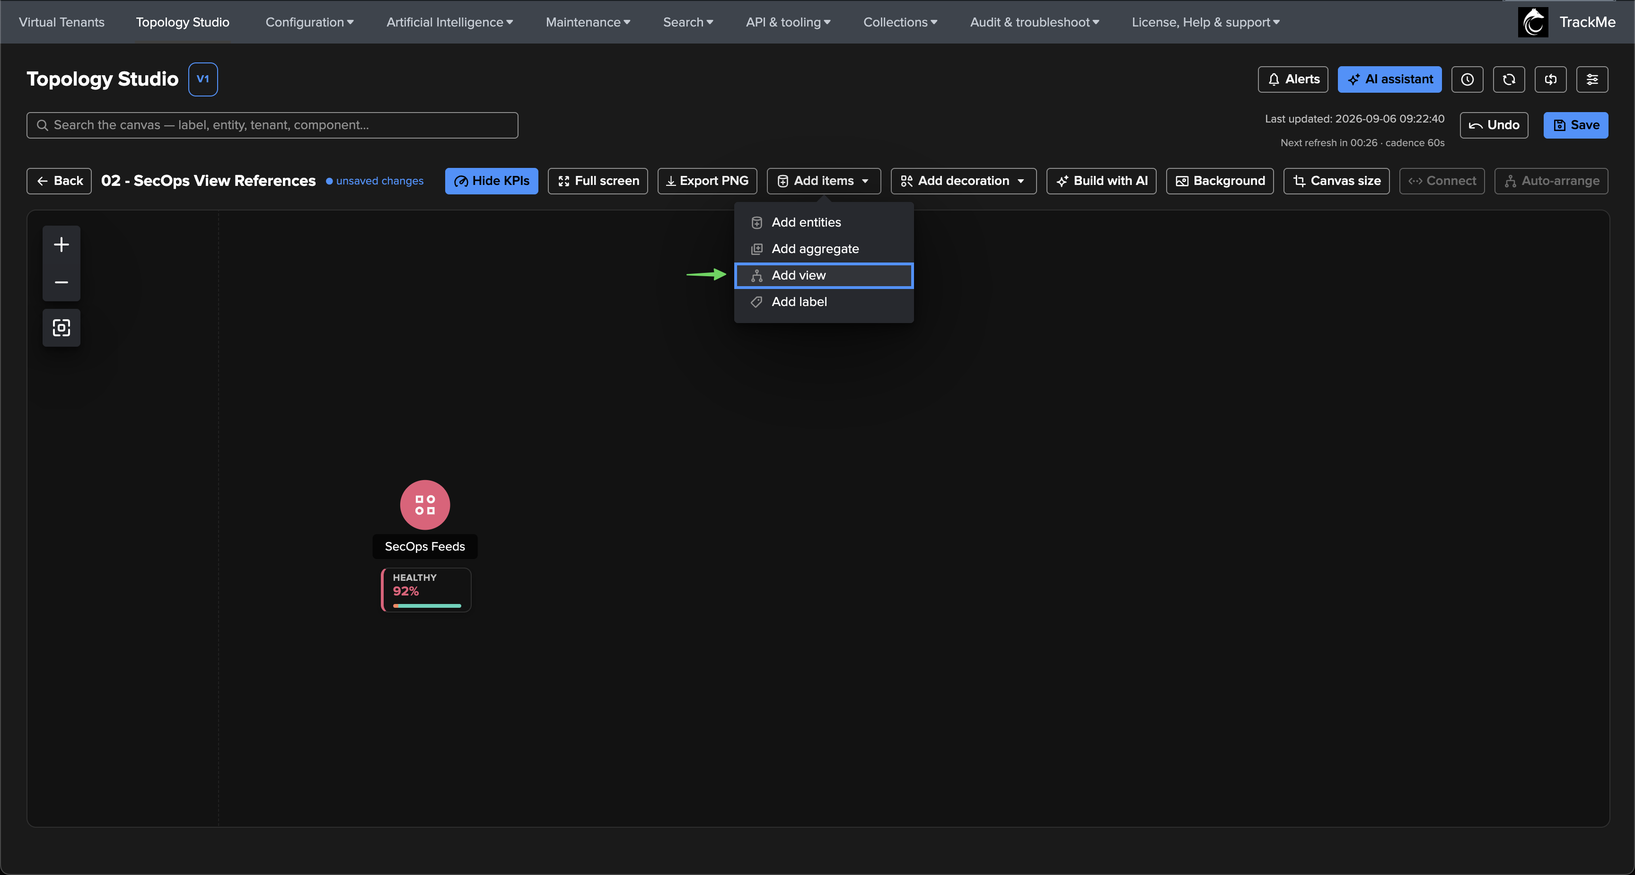Expand the Add items dropdown
The height and width of the screenshot is (875, 1635).
click(x=824, y=181)
